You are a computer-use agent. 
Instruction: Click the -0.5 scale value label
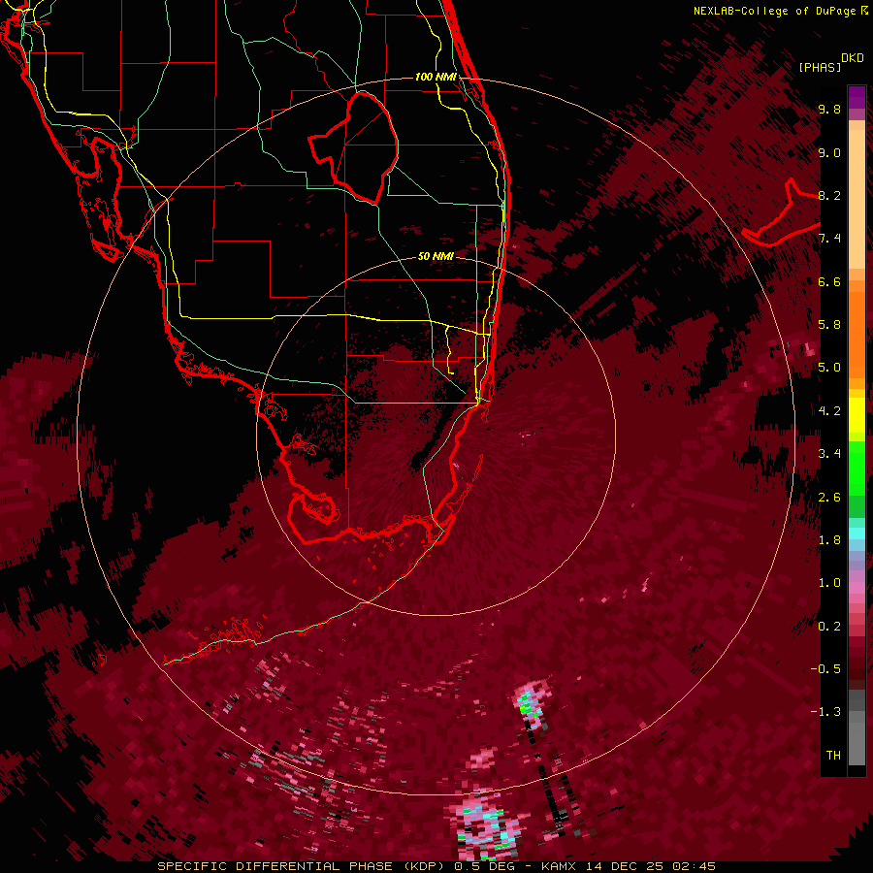point(825,668)
